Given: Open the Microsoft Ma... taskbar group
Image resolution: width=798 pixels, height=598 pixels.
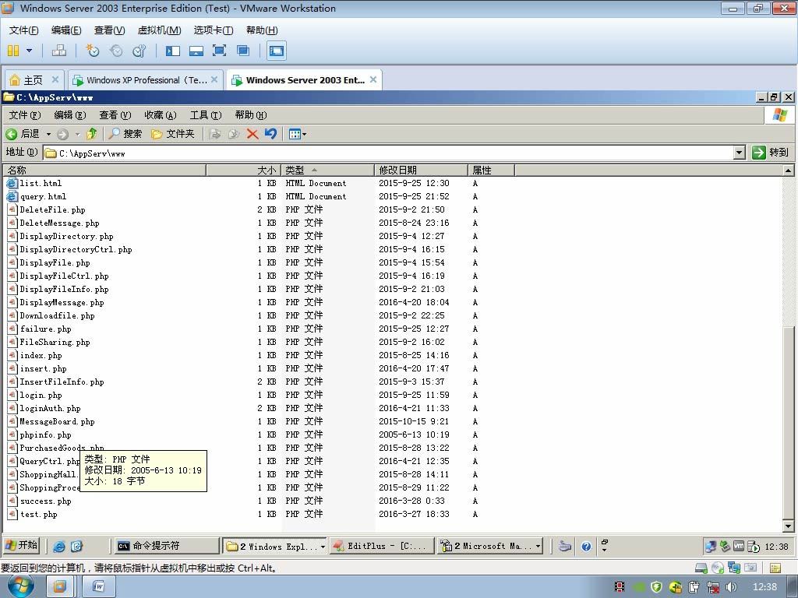Looking at the screenshot, I should point(489,546).
